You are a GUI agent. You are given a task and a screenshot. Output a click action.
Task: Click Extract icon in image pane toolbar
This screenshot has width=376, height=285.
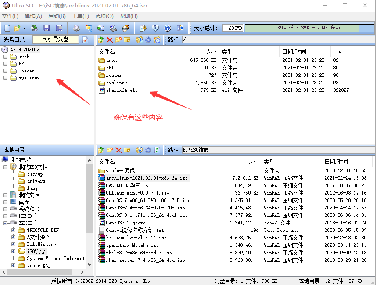(140, 40)
